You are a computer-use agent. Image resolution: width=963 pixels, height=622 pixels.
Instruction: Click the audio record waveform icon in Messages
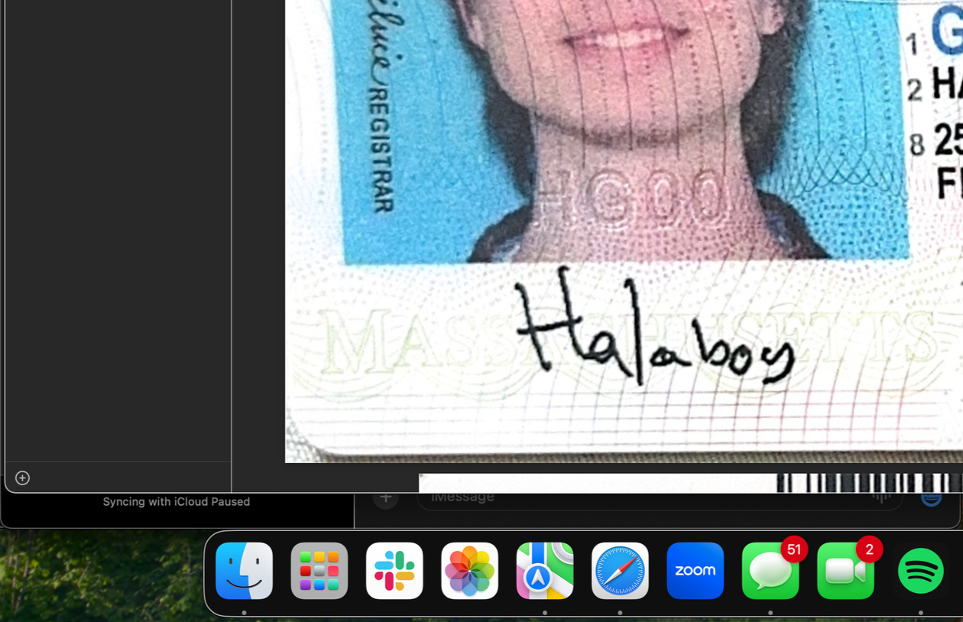click(881, 497)
